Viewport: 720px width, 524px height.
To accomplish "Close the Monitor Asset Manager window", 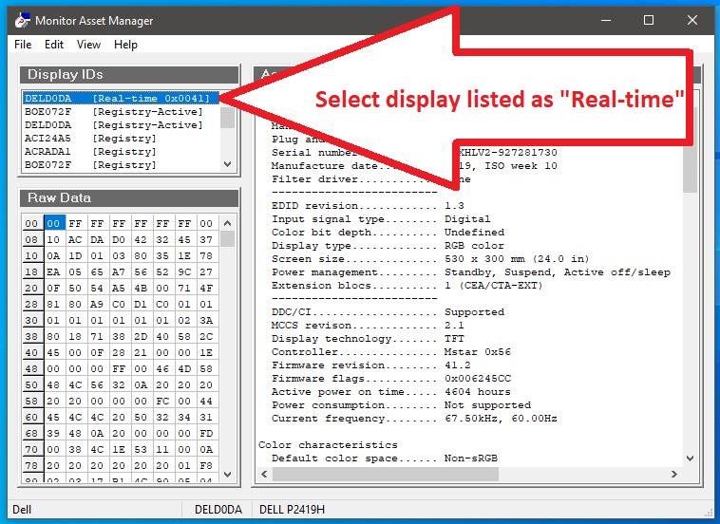I will 692,20.
